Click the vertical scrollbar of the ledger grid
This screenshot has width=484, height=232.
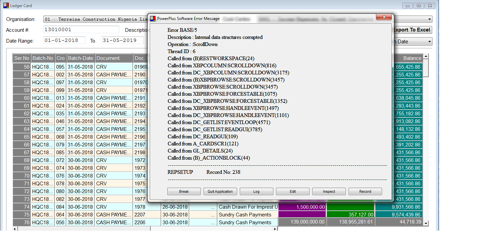425,135
